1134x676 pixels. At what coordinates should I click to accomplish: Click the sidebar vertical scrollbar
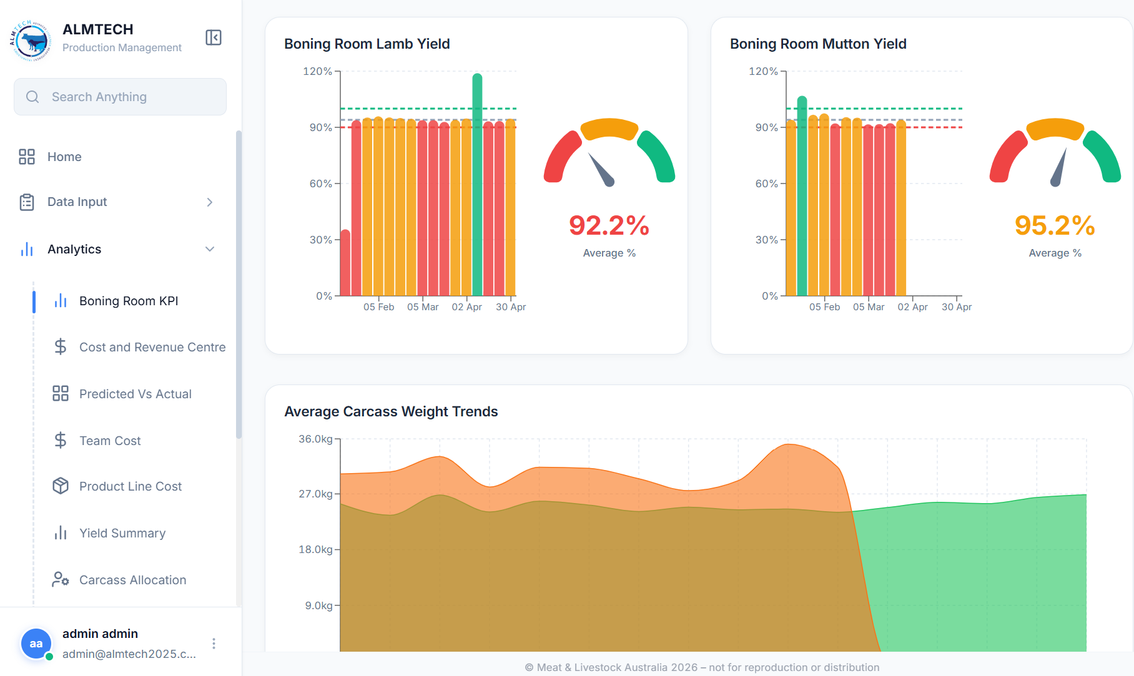point(239,284)
